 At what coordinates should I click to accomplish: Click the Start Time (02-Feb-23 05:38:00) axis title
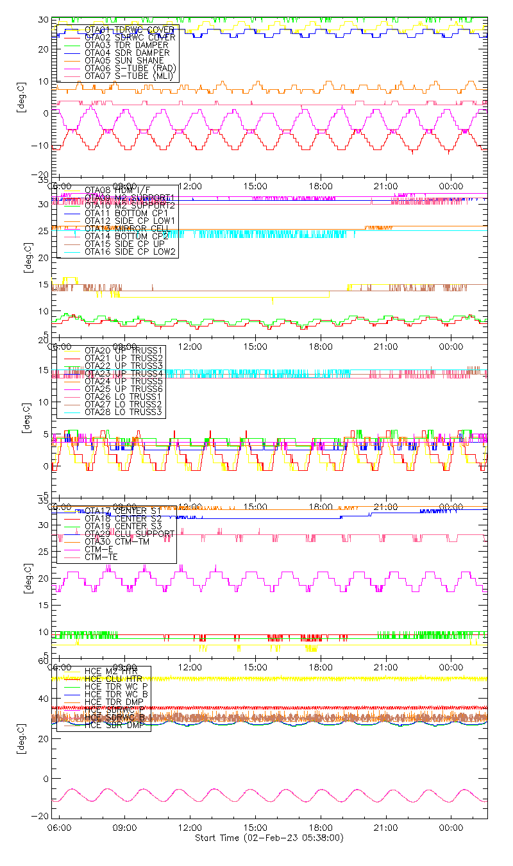pyautogui.click(x=269, y=838)
